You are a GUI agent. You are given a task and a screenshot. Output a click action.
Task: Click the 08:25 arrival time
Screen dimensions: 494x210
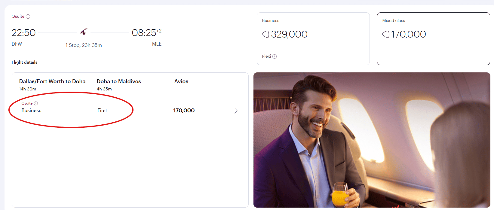point(144,33)
